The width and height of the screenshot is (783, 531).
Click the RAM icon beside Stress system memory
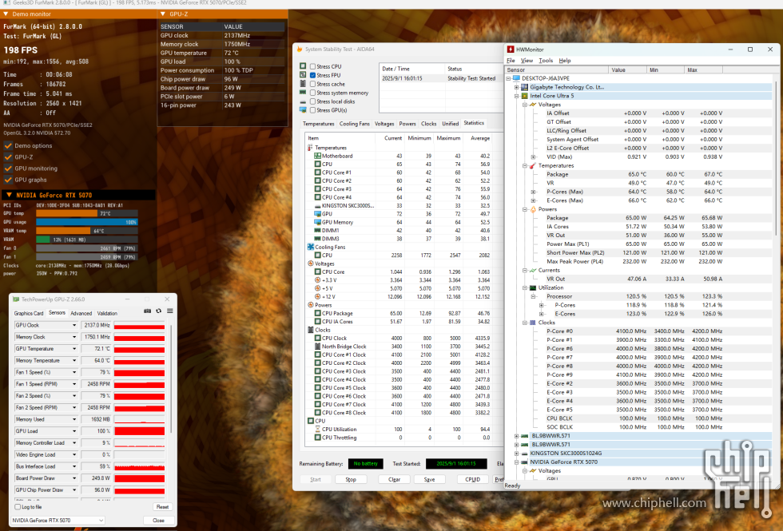(303, 93)
